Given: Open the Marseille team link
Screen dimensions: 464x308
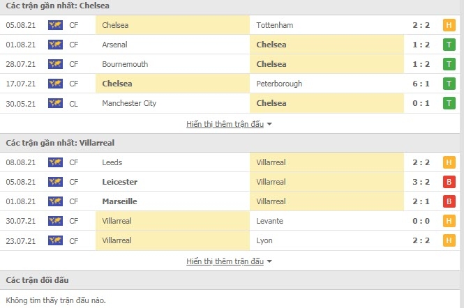Looking at the screenshot, I should tap(119, 202).
